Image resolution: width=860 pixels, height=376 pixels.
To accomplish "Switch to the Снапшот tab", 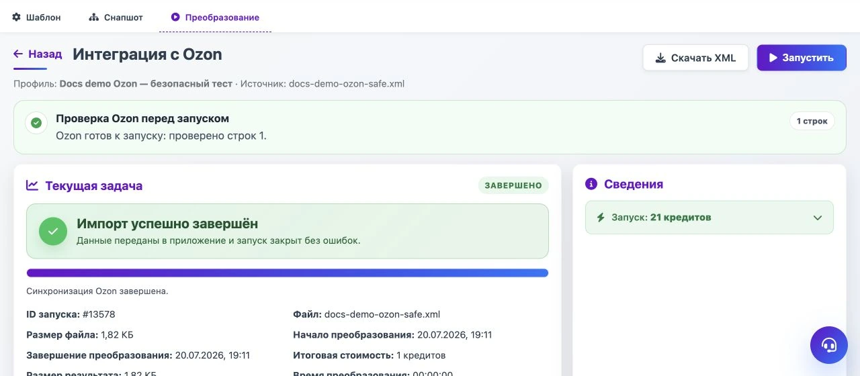I will coord(116,17).
